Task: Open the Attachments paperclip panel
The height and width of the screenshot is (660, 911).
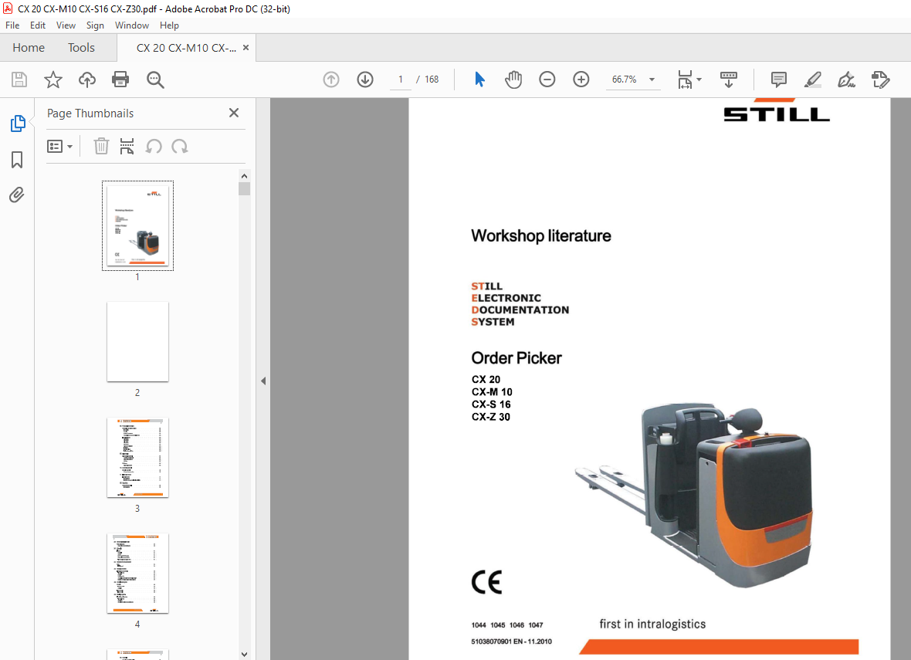Action: 17,195
